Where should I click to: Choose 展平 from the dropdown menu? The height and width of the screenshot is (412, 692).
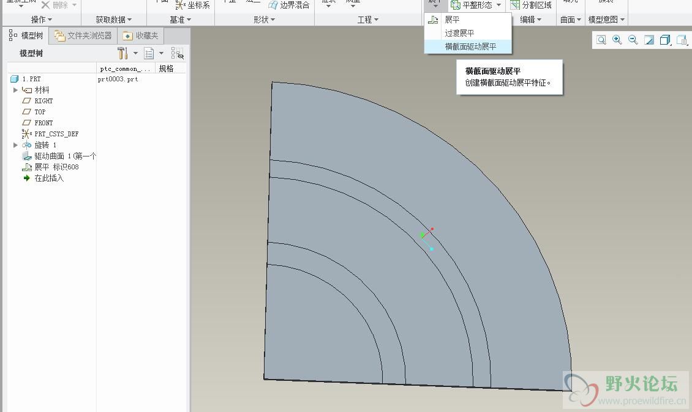click(468, 20)
